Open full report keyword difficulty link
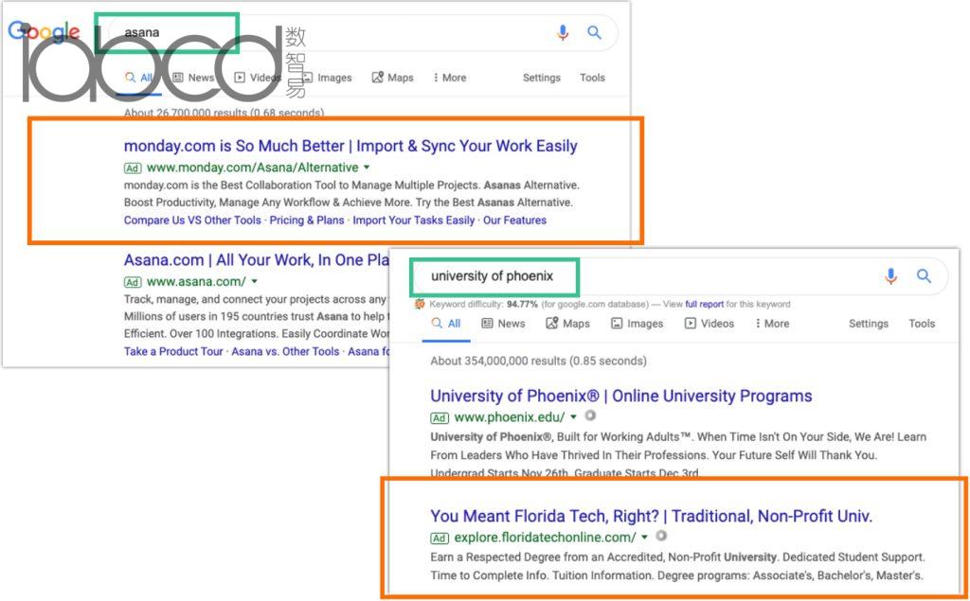This screenshot has height=601, width=970. [x=704, y=304]
